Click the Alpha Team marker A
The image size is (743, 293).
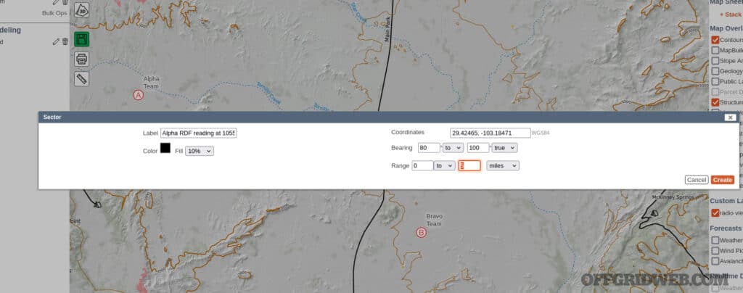tap(138, 95)
